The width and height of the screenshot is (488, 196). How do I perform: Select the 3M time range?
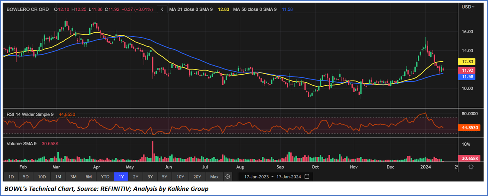73,177
